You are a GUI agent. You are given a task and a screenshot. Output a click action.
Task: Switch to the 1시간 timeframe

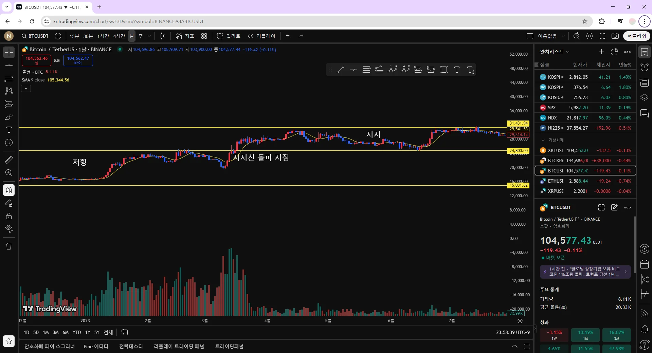click(x=103, y=36)
